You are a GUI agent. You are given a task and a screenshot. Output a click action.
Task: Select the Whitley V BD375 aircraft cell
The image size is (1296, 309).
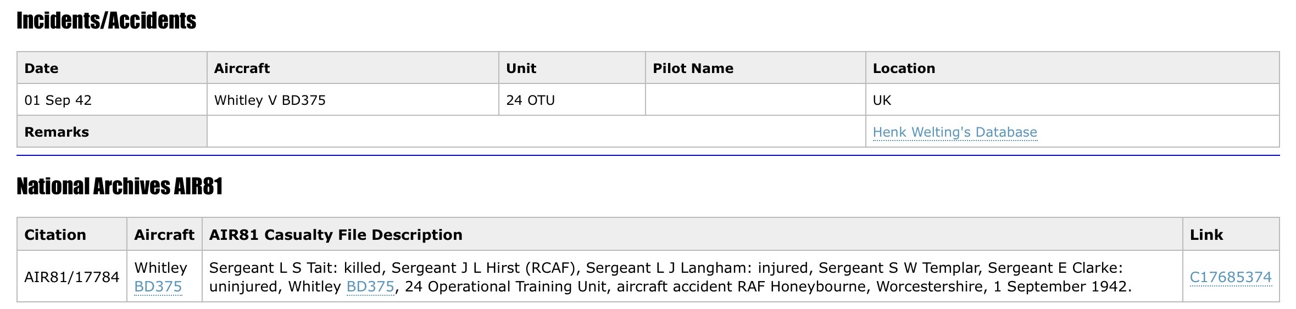(x=270, y=100)
